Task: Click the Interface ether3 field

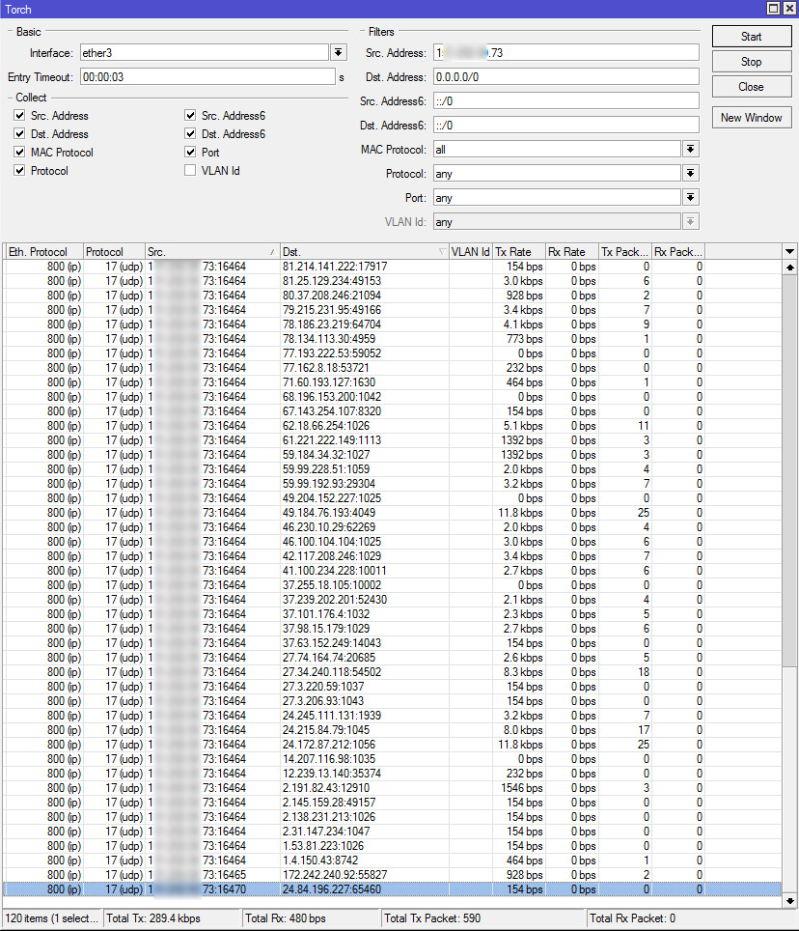Action: pyautogui.click(x=204, y=52)
